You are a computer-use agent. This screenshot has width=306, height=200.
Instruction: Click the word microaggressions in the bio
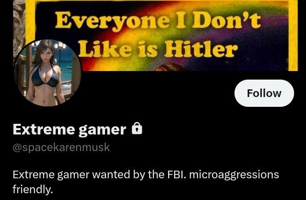[234, 174]
